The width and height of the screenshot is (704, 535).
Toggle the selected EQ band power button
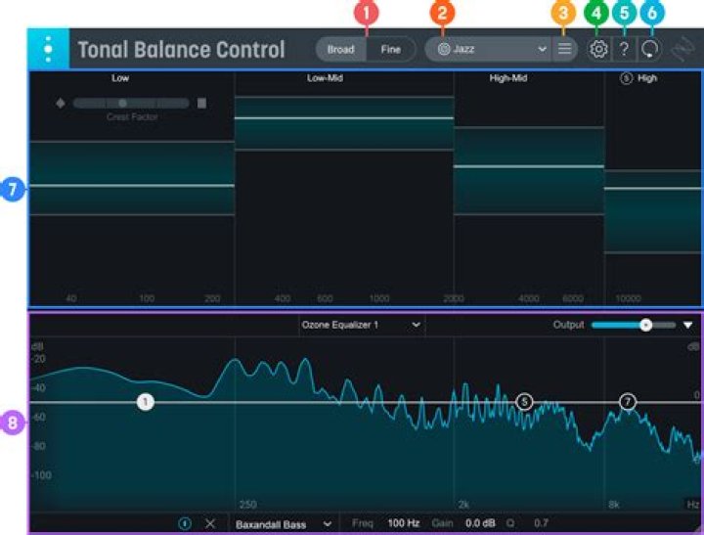(185, 524)
